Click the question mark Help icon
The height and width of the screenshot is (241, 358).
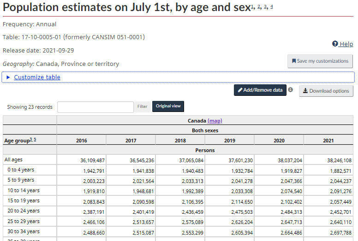point(335,44)
